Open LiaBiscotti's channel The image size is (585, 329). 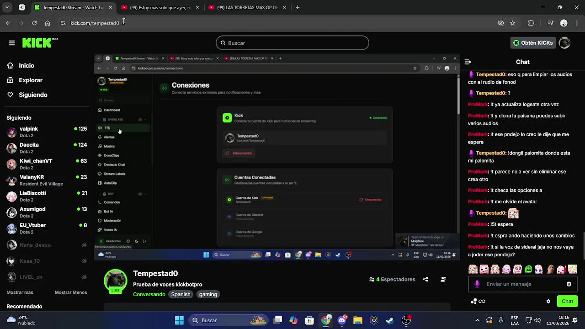(47, 196)
